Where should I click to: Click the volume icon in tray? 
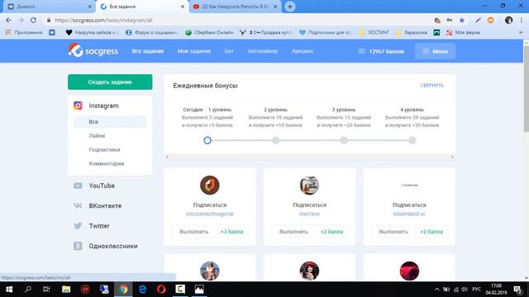465,290
